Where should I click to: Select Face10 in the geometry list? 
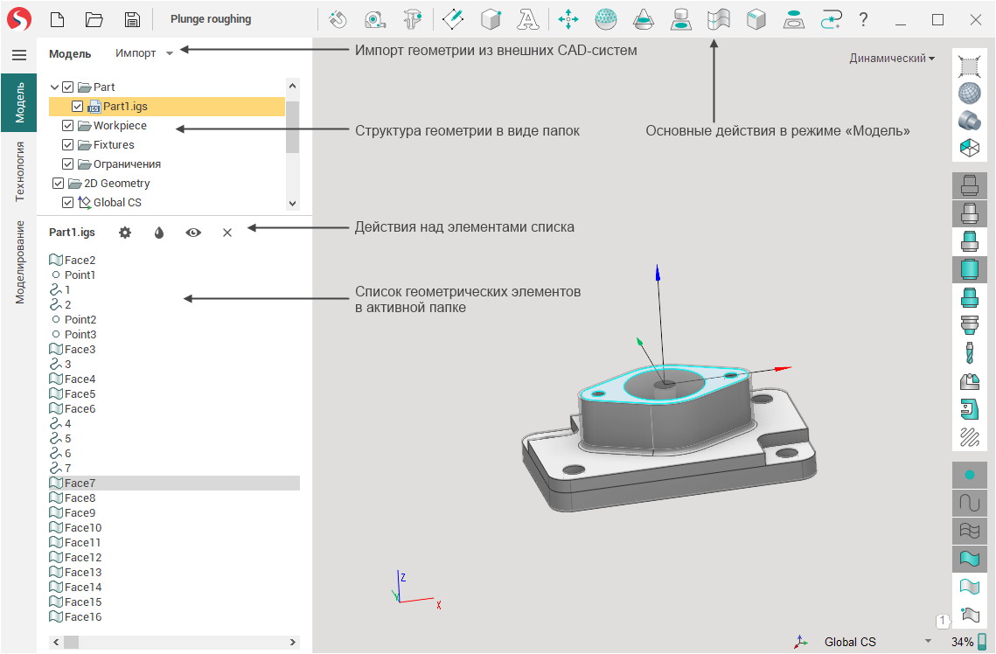[82, 528]
